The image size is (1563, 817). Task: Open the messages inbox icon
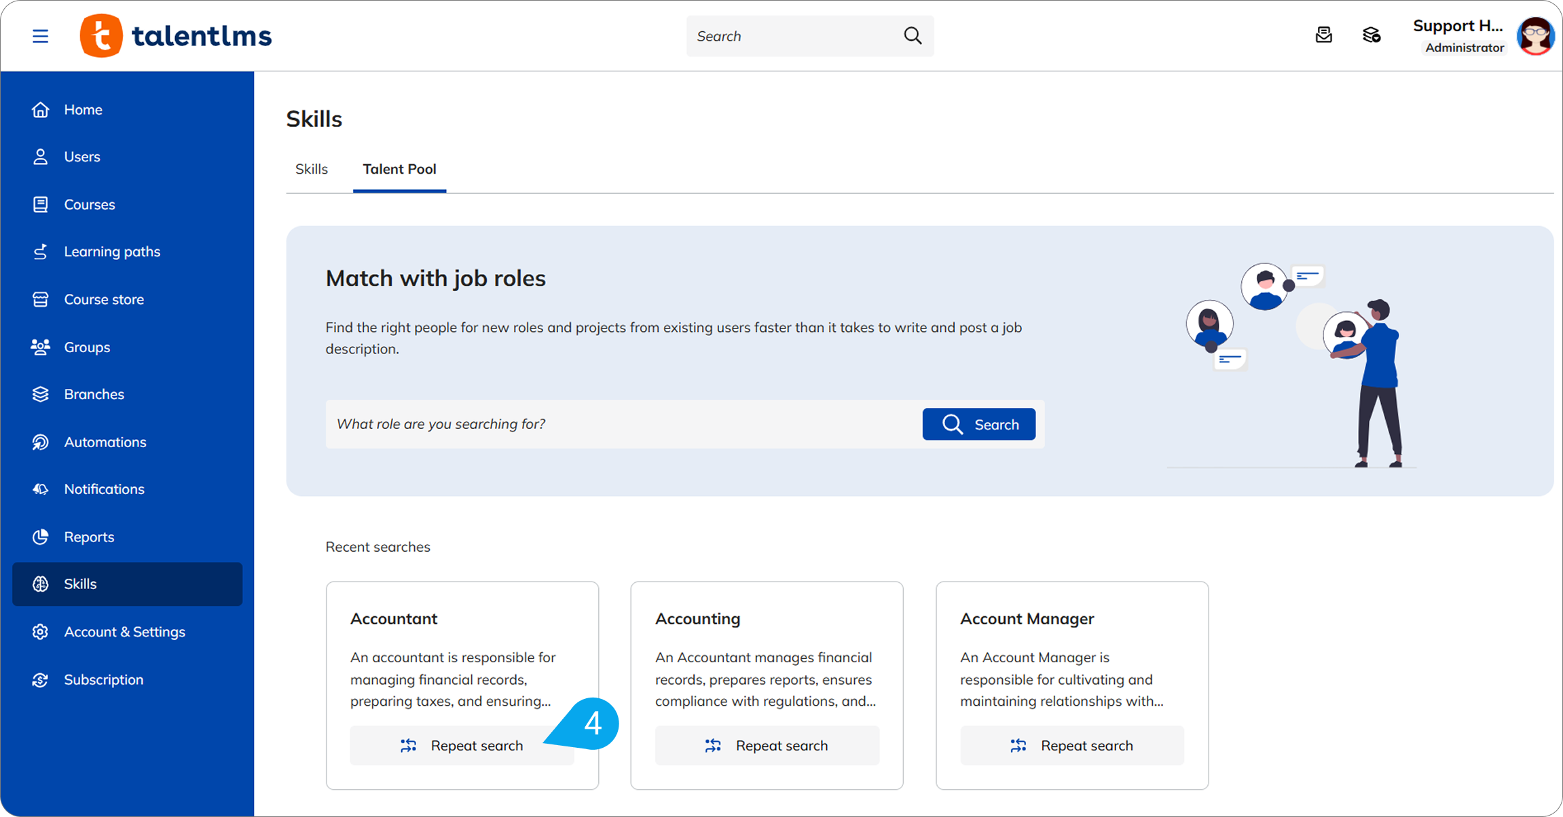[1323, 35]
